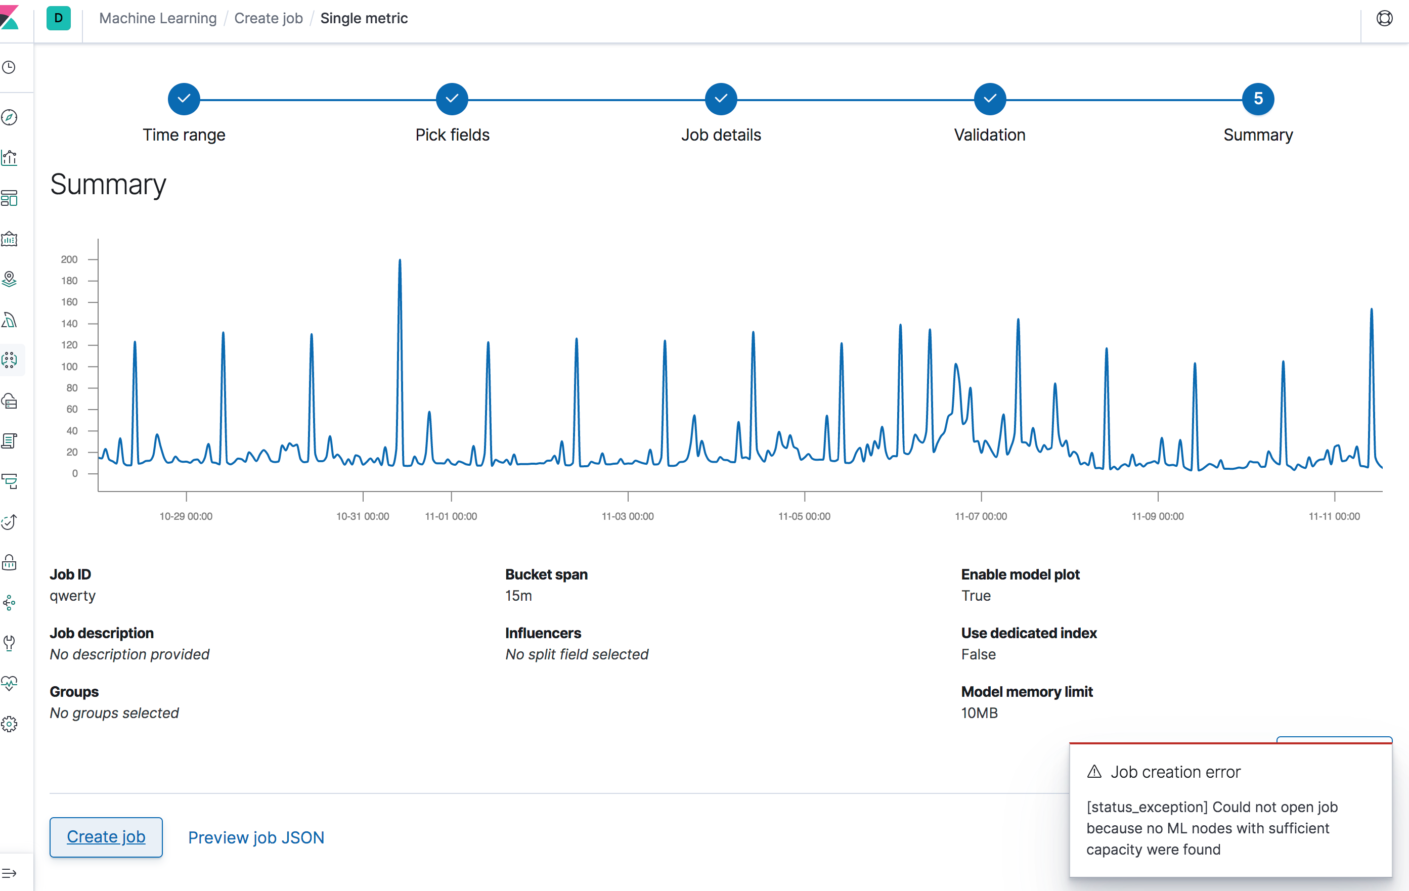
Task: Return to the Job details step
Action: tap(720, 99)
